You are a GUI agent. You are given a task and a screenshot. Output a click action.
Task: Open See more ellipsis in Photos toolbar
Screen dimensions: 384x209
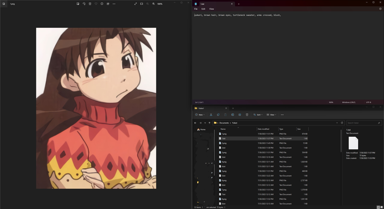tap(114, 4)
